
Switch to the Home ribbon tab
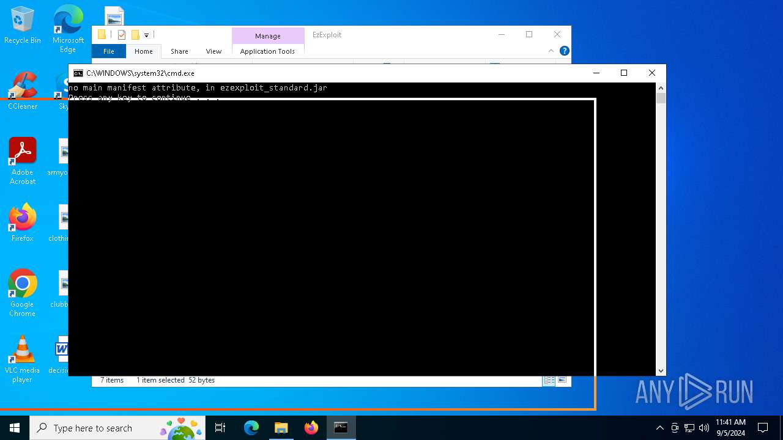143,51
